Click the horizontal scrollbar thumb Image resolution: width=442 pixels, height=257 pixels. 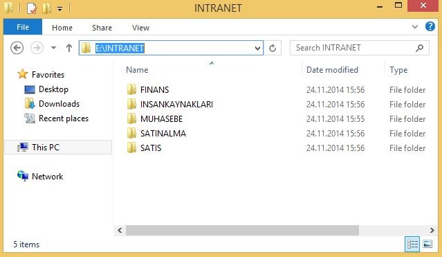tap(242, 230)
